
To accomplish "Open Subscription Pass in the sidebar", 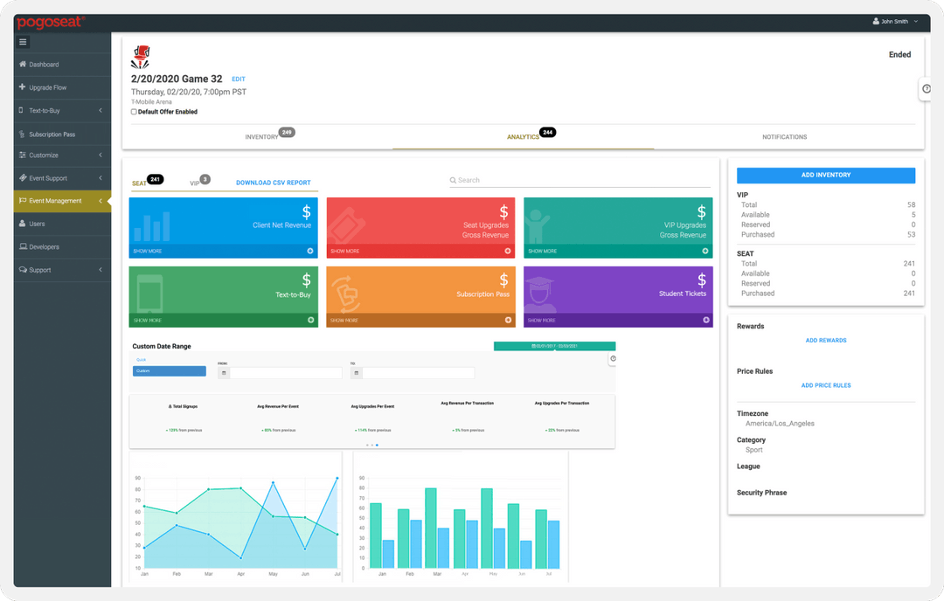I will tap(52, 135).
